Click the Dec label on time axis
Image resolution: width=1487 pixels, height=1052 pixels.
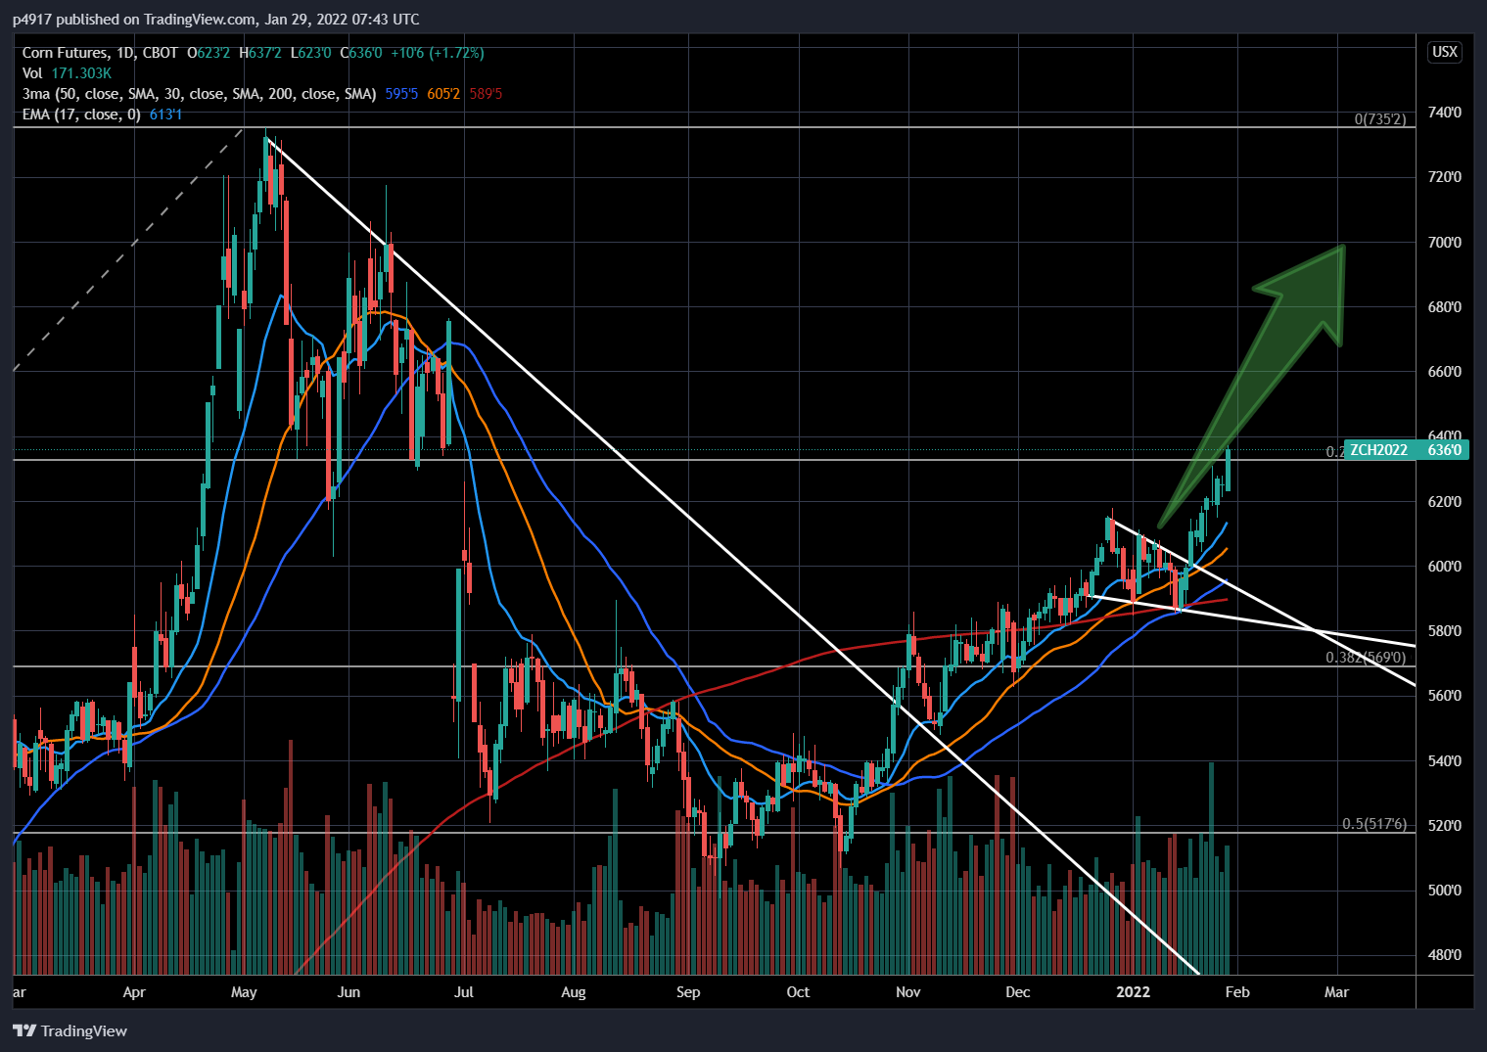click(x=1018, y=992)
